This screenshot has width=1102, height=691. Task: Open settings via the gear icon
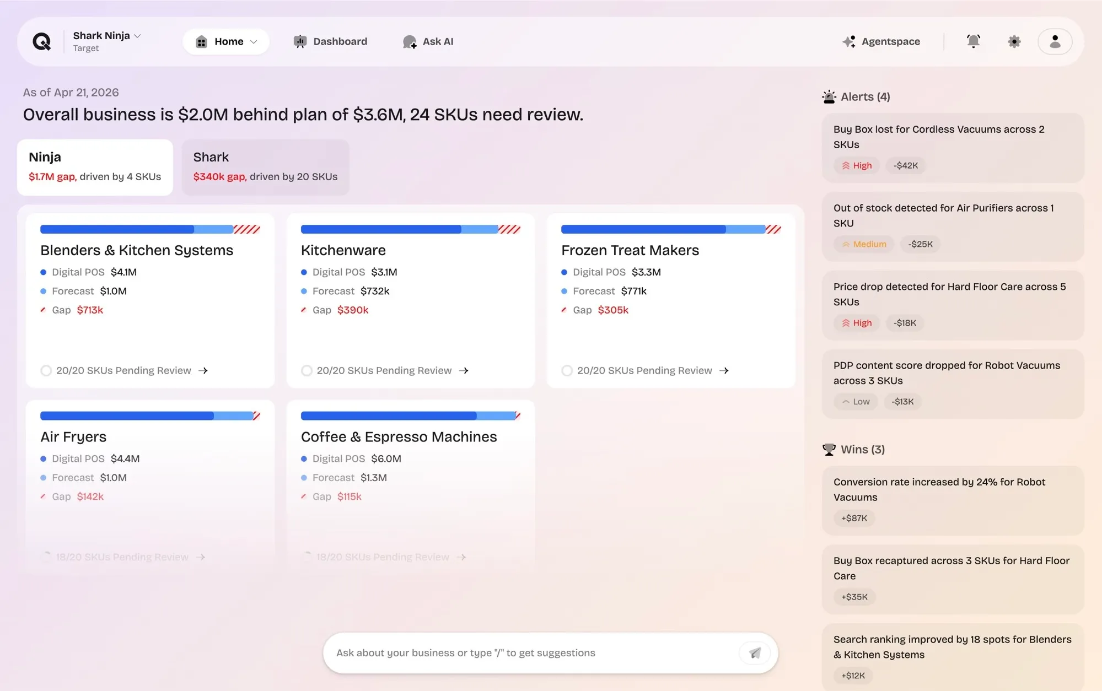[1014, 41]
